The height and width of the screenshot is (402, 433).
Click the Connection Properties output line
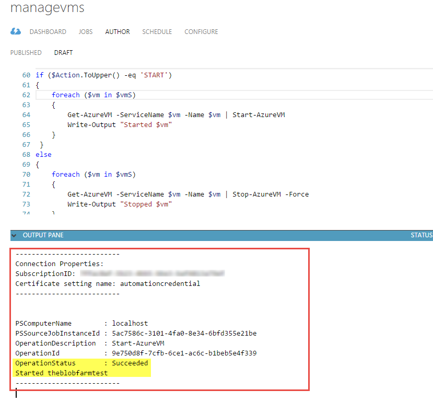(x=60, y=264)
